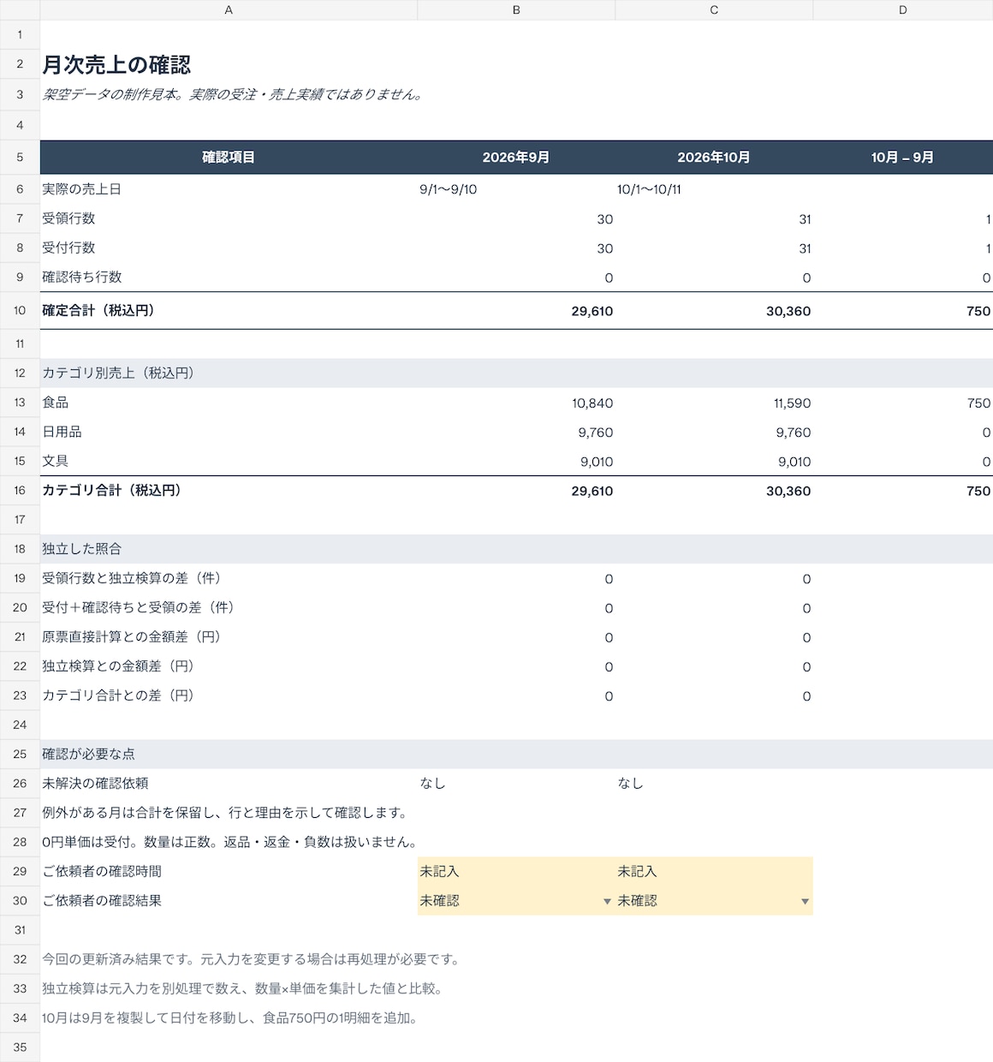Select October 確定合計 value 30,360
This screenshot has height=1062, width=993.
click(714, 311)
